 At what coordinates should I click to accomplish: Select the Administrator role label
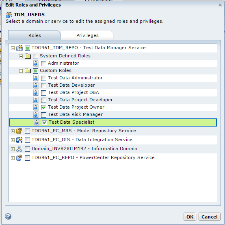pos(63,63)
